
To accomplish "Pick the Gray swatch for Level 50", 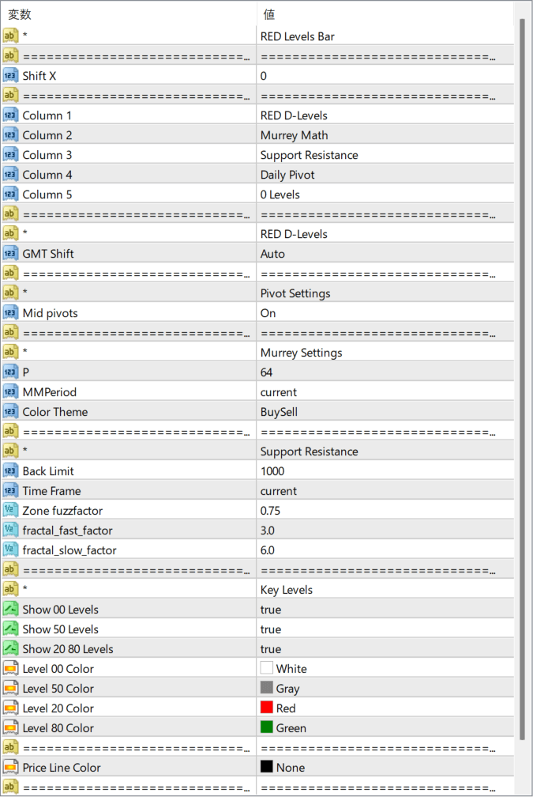I will tap(267, 687).
